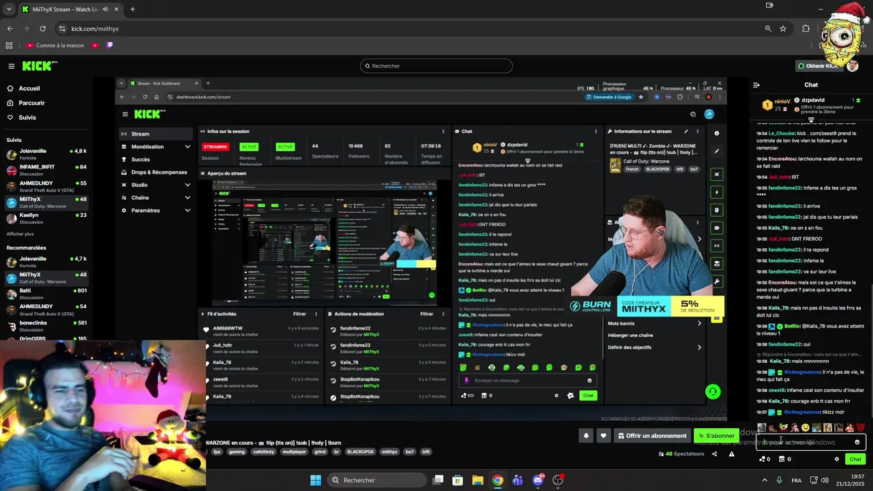The image size is (873, 491).
Task: Click the taskbar Rechercher search box
Action: [376, 480]
